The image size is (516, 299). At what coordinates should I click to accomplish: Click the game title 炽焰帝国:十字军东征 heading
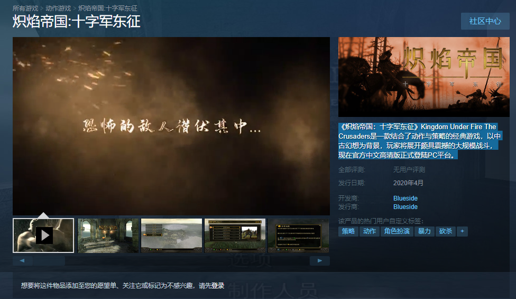(77, 22)
